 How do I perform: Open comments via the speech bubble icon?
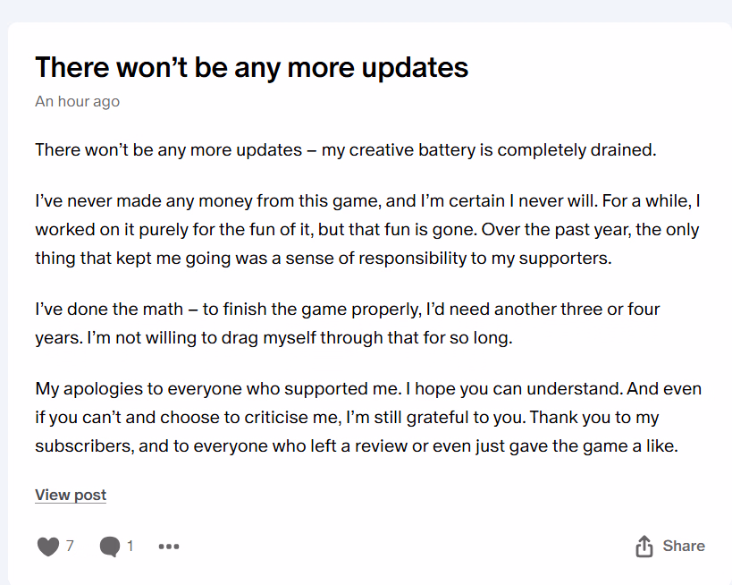coord(110,547)
